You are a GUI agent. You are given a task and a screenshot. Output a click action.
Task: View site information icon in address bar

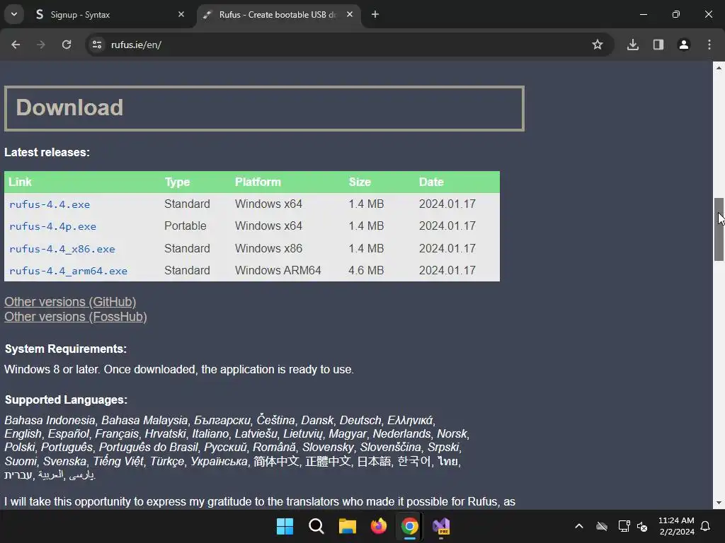[96, 45]
